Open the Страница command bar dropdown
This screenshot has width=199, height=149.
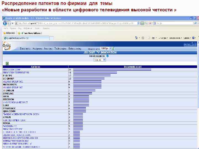tap(163, 38)
